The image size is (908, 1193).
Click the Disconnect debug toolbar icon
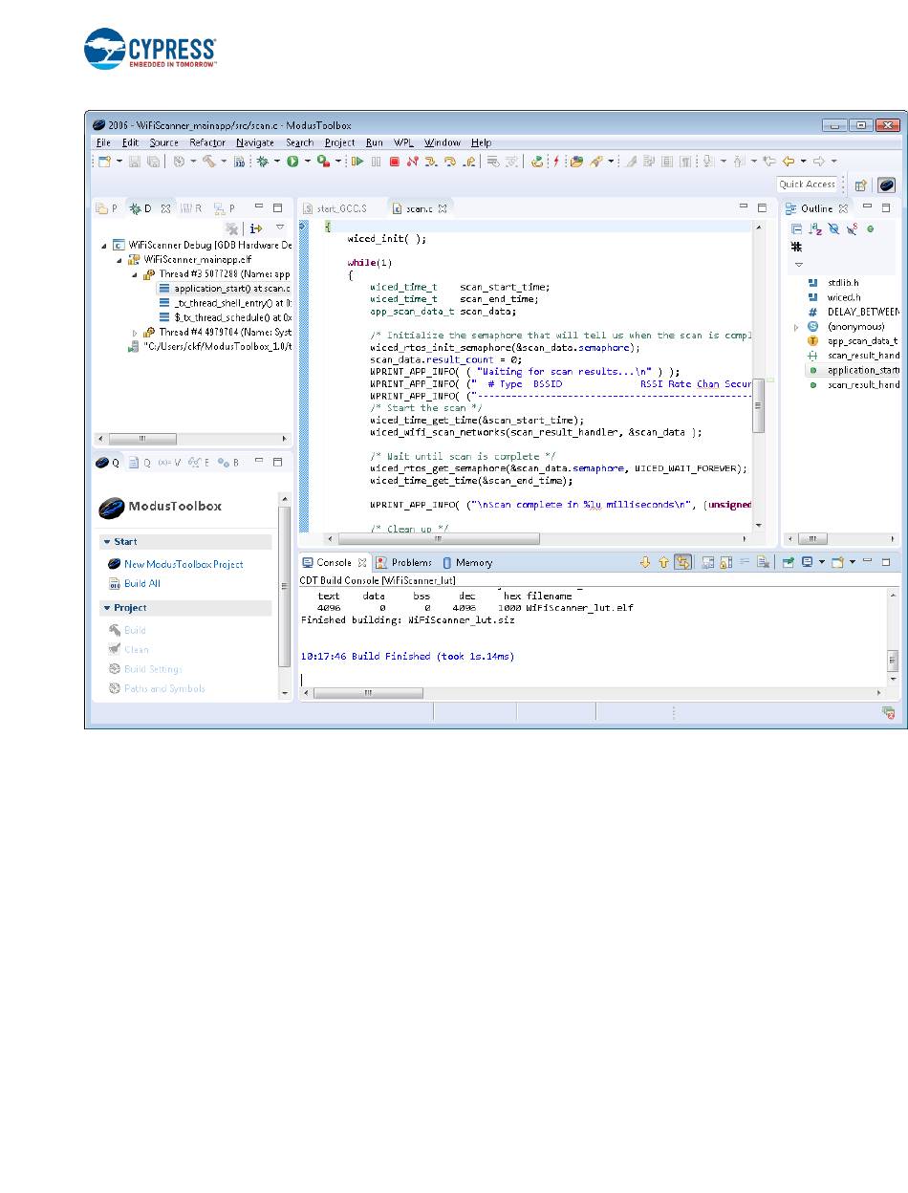point(412,162)
